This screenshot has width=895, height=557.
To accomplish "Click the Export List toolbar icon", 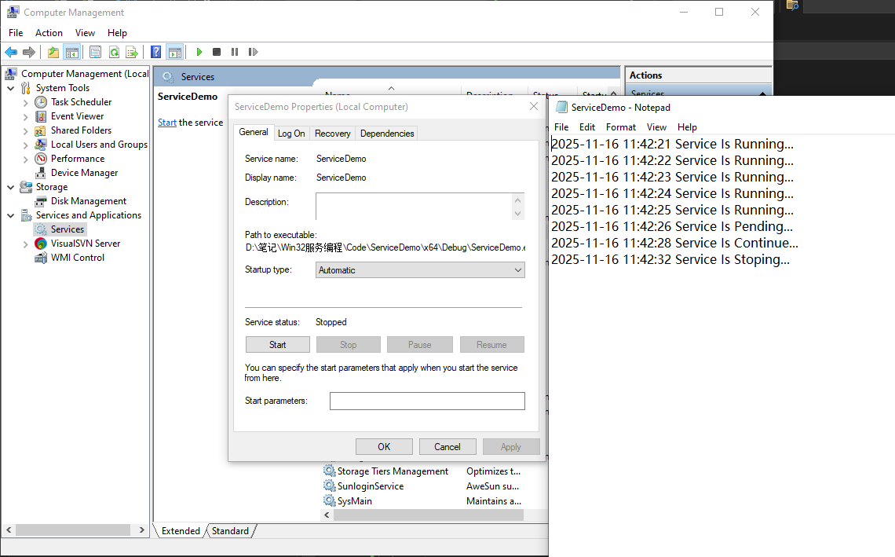I will point(132,52).
